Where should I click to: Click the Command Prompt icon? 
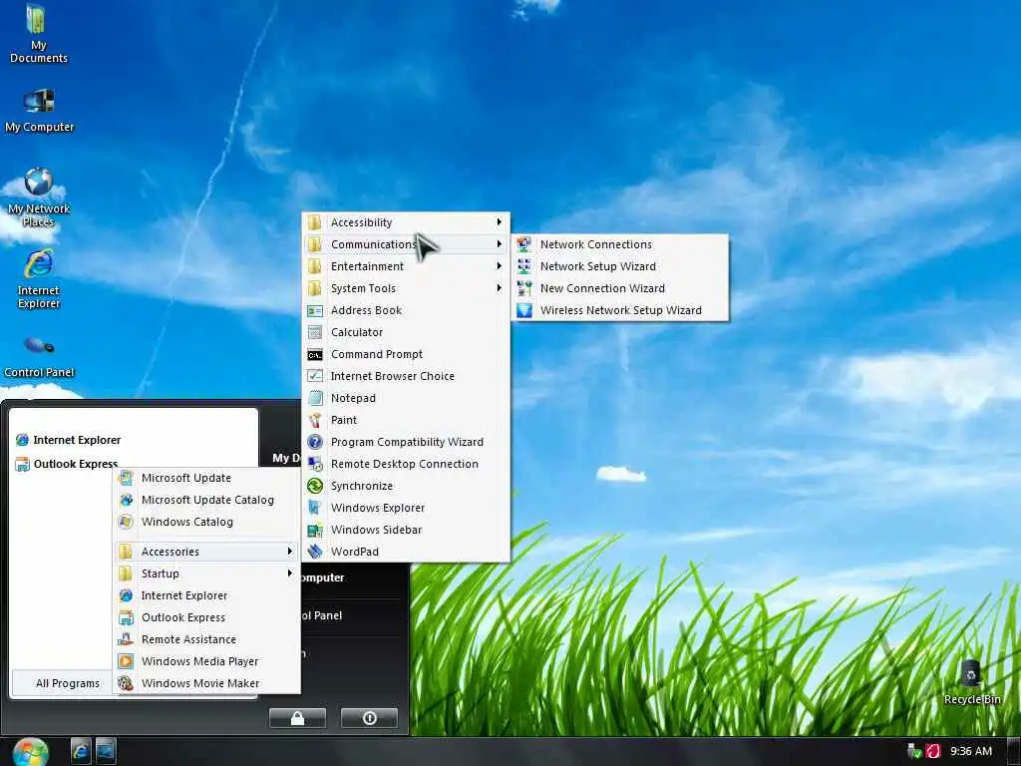[x=314, y=354]
